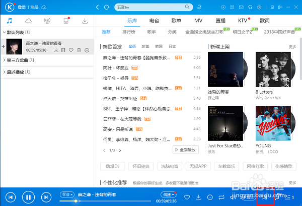Delete the song with the trash icon
Viewport: 302px width, 206px height.
79,50
